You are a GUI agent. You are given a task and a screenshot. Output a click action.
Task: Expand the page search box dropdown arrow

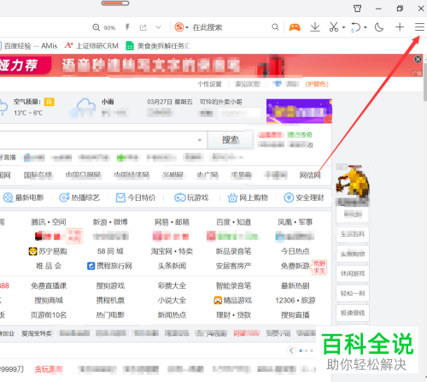[200, 140]
